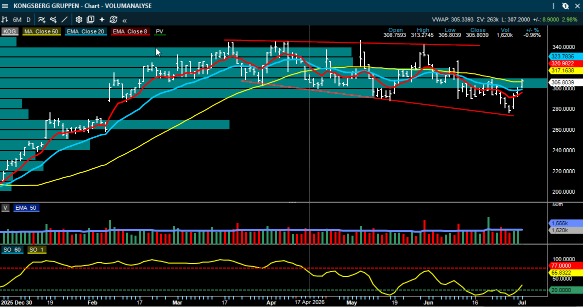Click the Open 308.7593 data readout

click(x=395, y=32)
